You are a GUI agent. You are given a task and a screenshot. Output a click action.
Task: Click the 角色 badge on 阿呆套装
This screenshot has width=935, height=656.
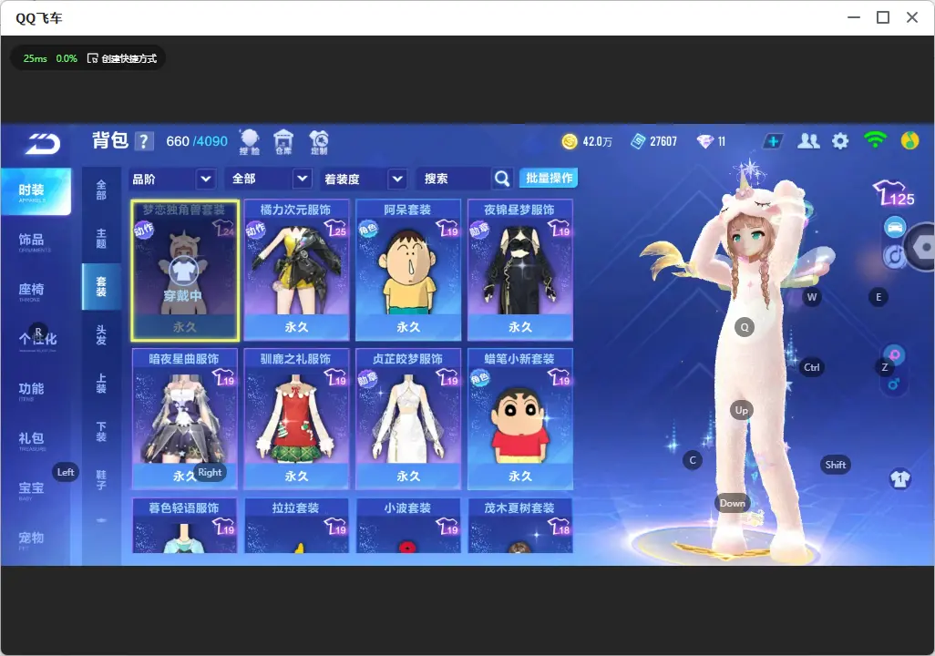tap(367, 229)
